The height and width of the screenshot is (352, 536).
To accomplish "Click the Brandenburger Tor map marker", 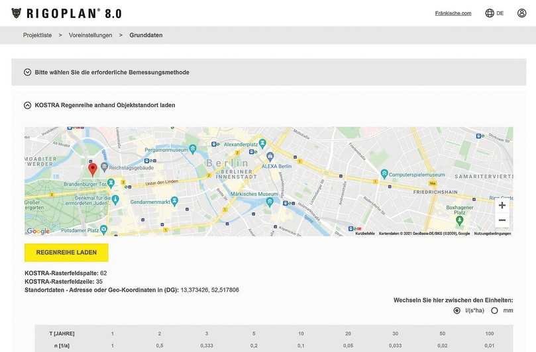I will click(x=111, y=183).
